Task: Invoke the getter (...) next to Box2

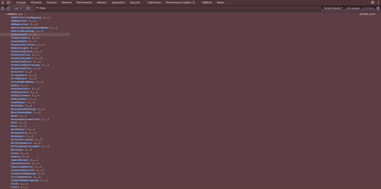Action: coord(23,123)
